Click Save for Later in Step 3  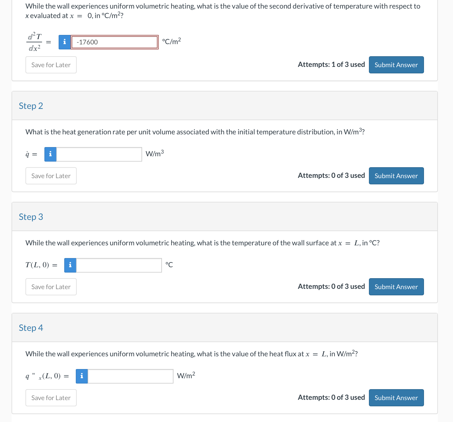(51, 287)
